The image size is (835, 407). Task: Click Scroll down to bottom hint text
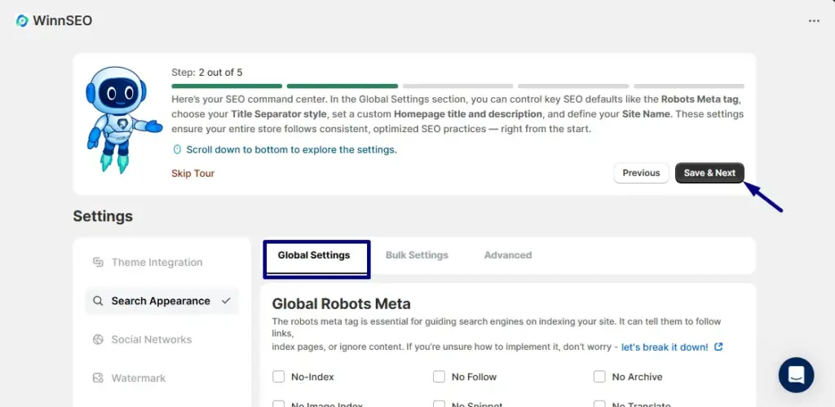(x=291, y=150)
